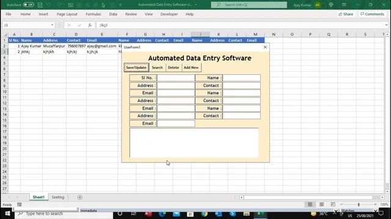Switch to Page Layout view icon

[x=321, y=204]
